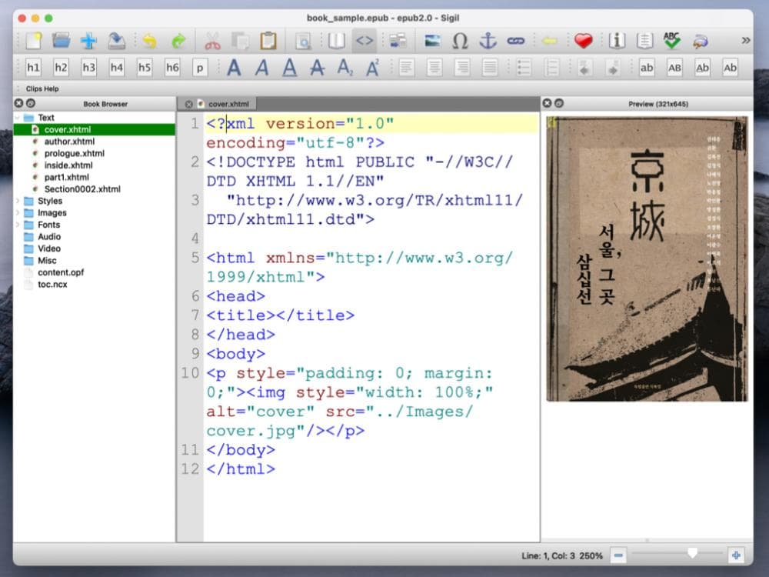The height and width of the screenshot is (577, 769).
Task: Insert an ID anchor icon
Action: tap(488, 41)
